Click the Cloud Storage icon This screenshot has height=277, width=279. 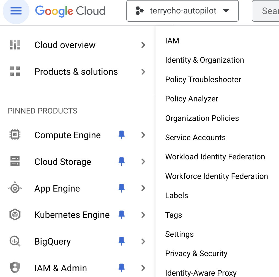tap(15, 162)
